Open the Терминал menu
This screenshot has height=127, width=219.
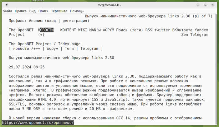(x=59, y=11)
